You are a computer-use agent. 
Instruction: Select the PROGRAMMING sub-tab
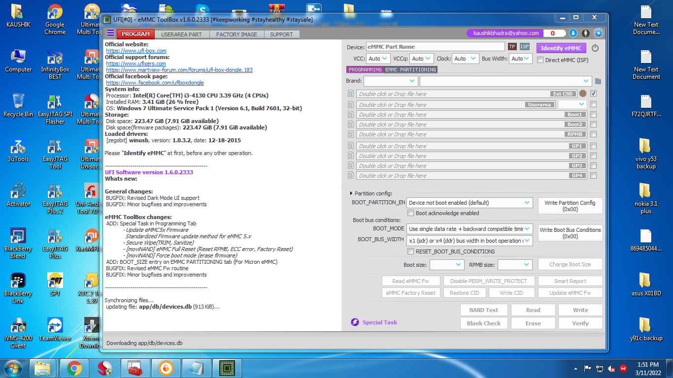click(365, 70)
